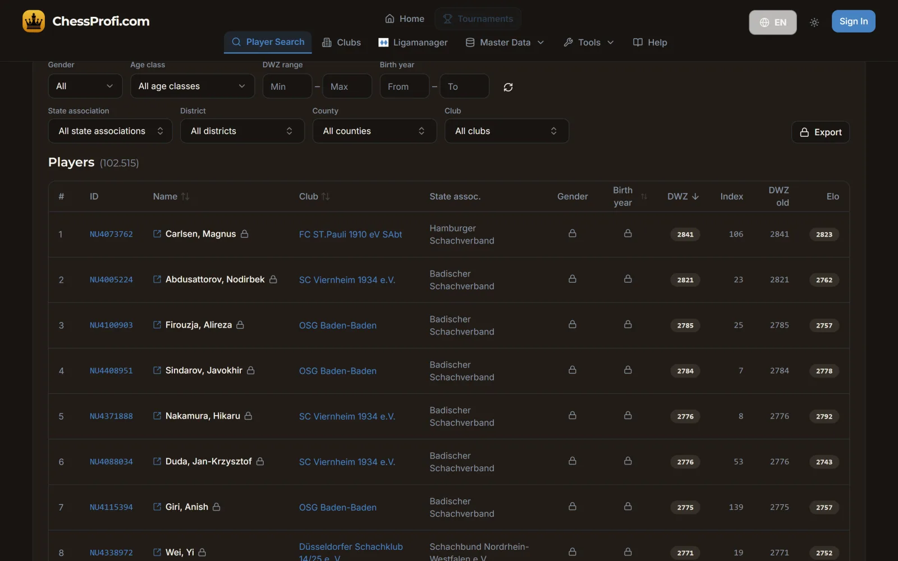Click lock icon next to Carlsen, Magnus name

245,233
